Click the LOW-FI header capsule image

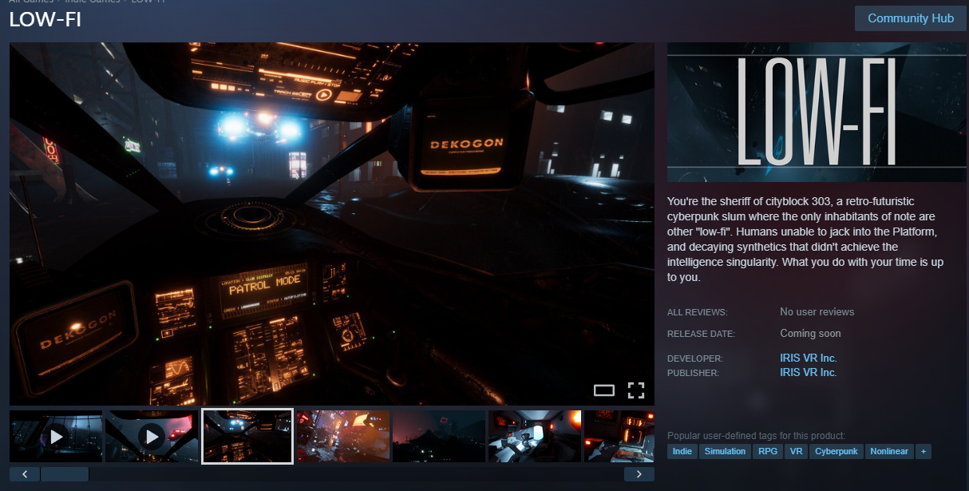point(817,112)
